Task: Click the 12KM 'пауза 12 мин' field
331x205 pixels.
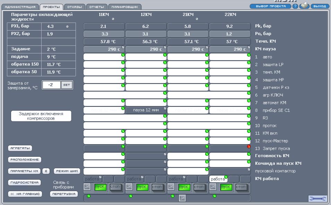Action: pos(146,110)
